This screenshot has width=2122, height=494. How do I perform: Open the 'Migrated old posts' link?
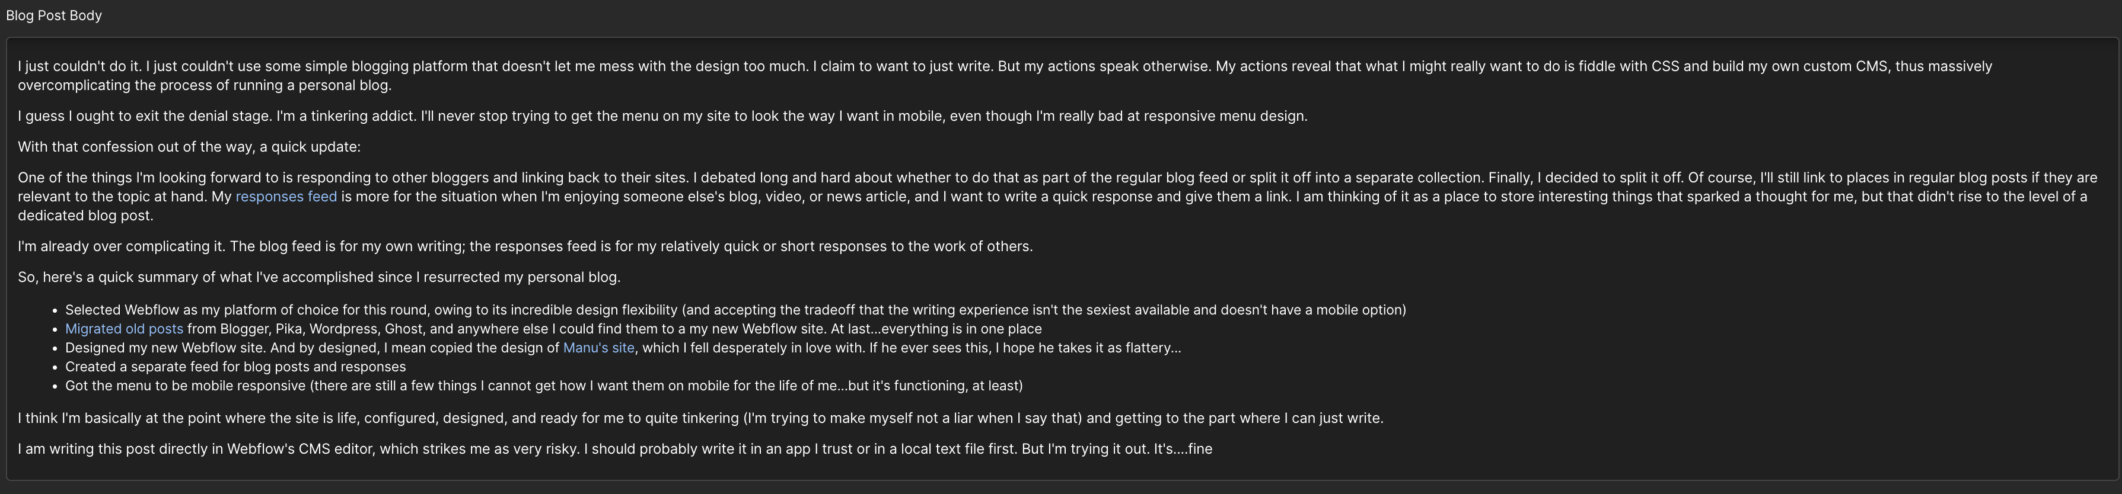(x=125, y=329)
